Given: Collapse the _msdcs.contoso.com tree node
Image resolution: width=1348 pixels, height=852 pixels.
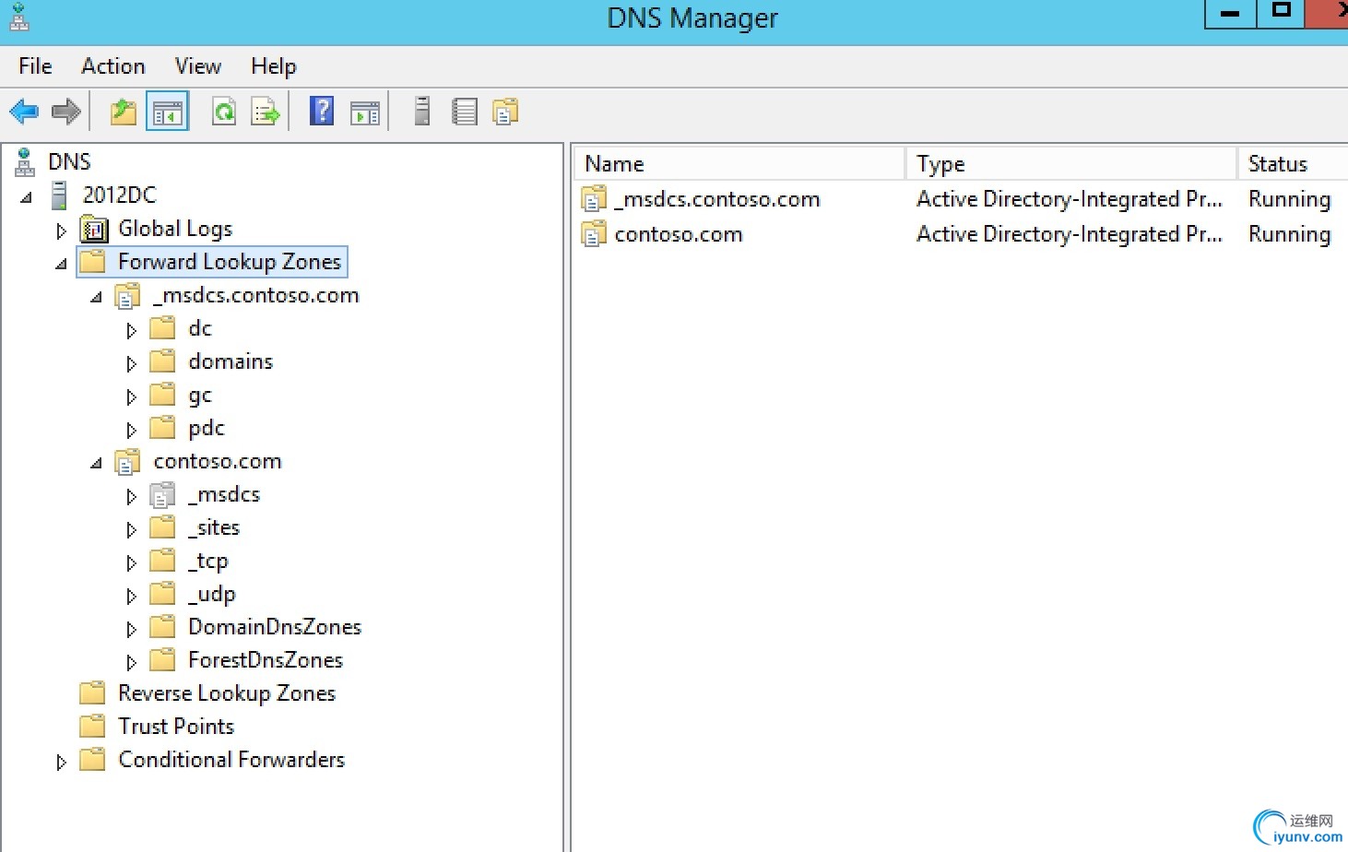Looking at the screenshot, I should click(97, 297).
